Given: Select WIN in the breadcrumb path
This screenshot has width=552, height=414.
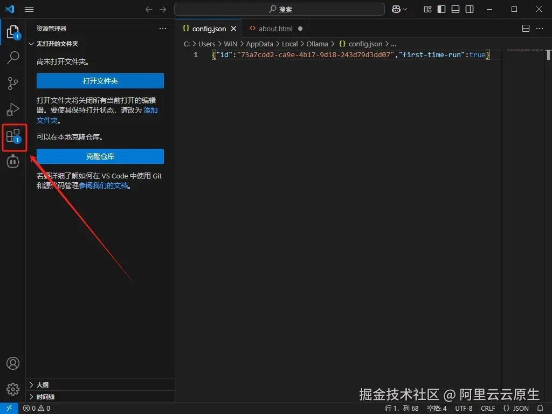Looking at the screenshot, I should pos(231,44).
